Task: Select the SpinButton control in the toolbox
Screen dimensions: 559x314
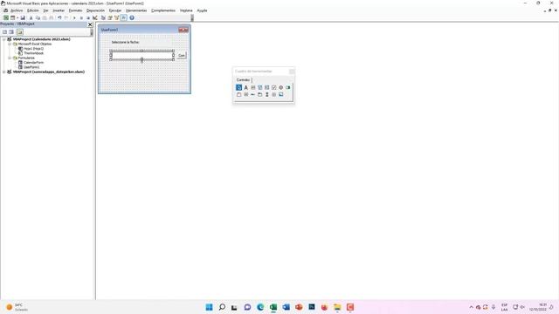Action: 273,94
